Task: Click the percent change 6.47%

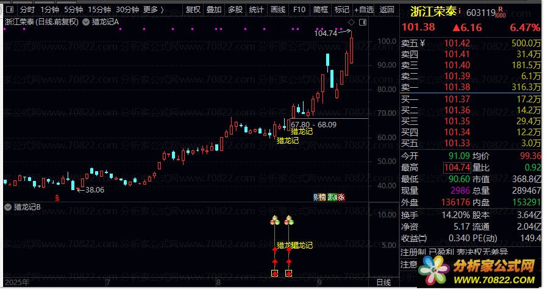Action: click(x=525, y=27)
